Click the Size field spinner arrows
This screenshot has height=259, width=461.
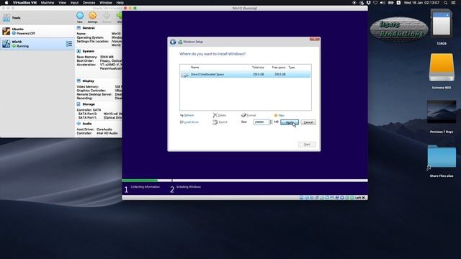(x=271, y=122)
